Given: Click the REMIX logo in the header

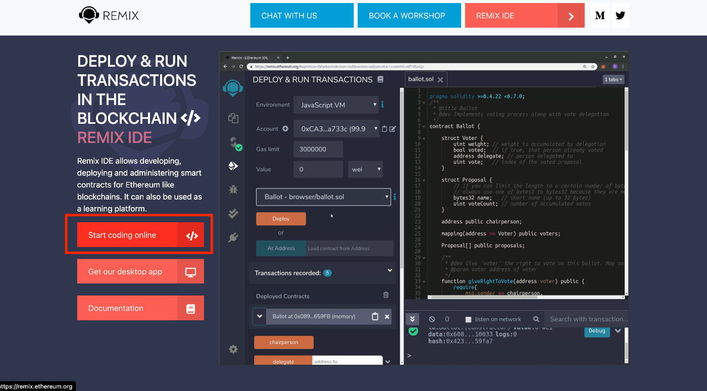Looking at the screenshot, I should pos(109,15).
